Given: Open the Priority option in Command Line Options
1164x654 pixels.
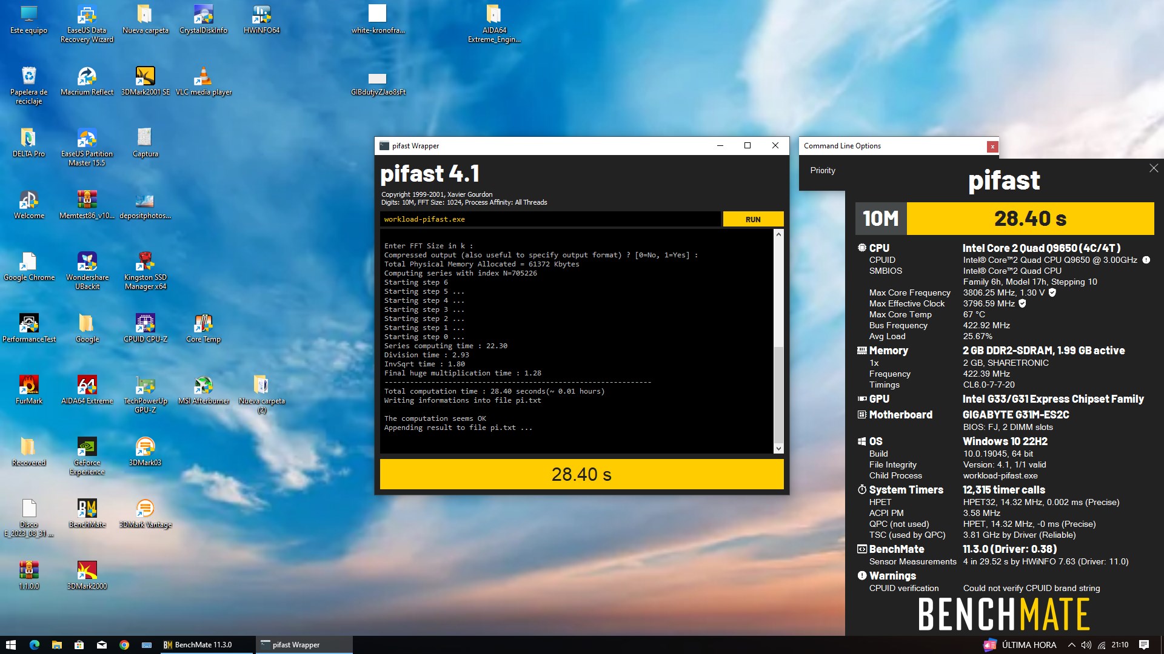Looking at the screenshot, I should (823, 171).
